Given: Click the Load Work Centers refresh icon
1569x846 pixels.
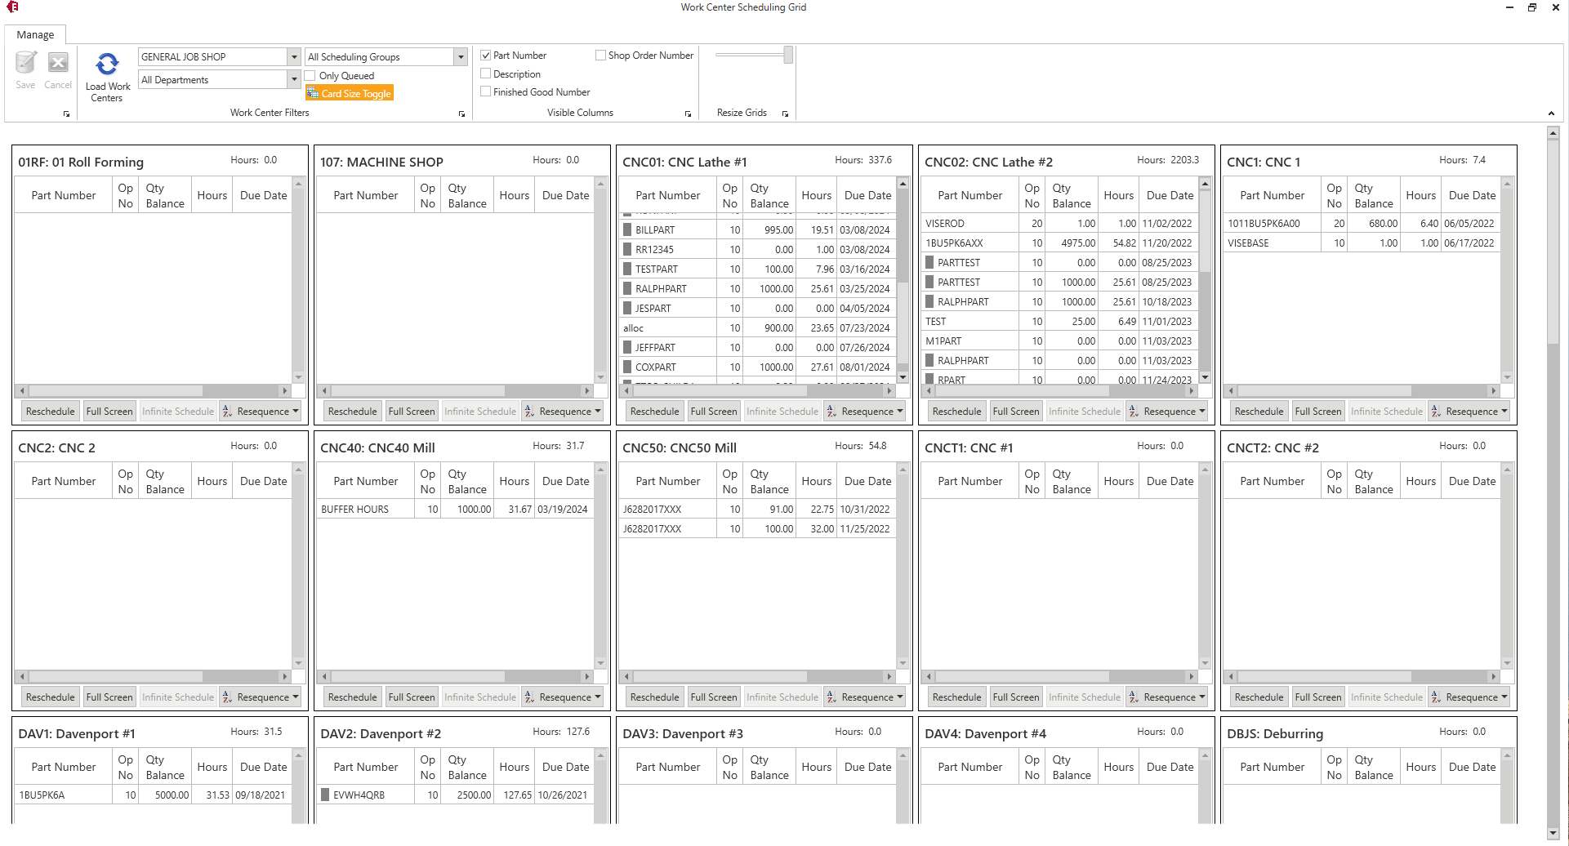Looking at the screenshot, I should [x=106, y=63].
